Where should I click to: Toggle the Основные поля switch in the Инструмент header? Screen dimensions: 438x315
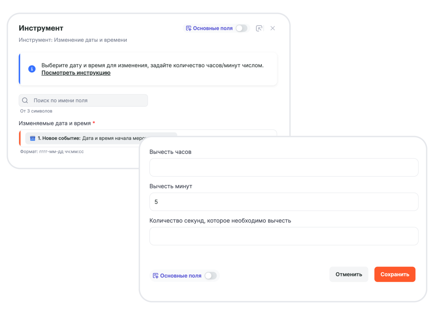click(x=241, y=28)
